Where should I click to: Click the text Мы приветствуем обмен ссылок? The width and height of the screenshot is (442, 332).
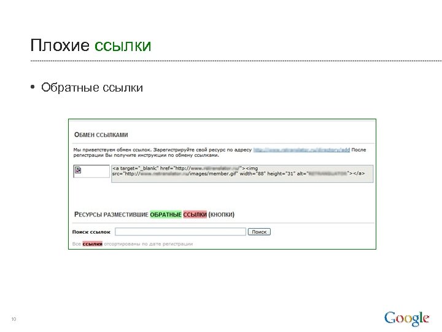112,149
